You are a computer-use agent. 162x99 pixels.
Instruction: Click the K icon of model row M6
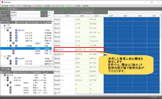coord(11,83)
